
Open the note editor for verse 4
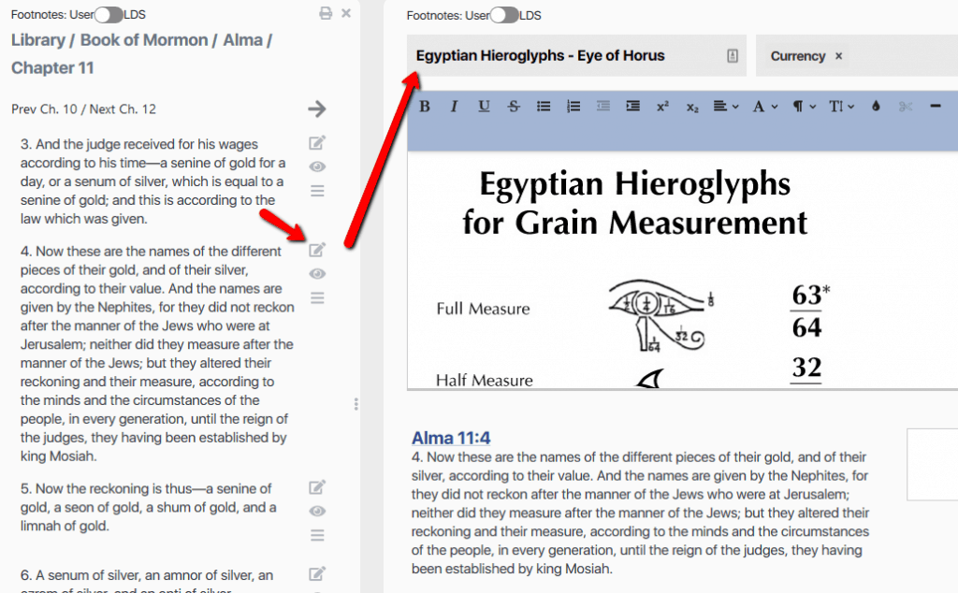coord(317,250)
